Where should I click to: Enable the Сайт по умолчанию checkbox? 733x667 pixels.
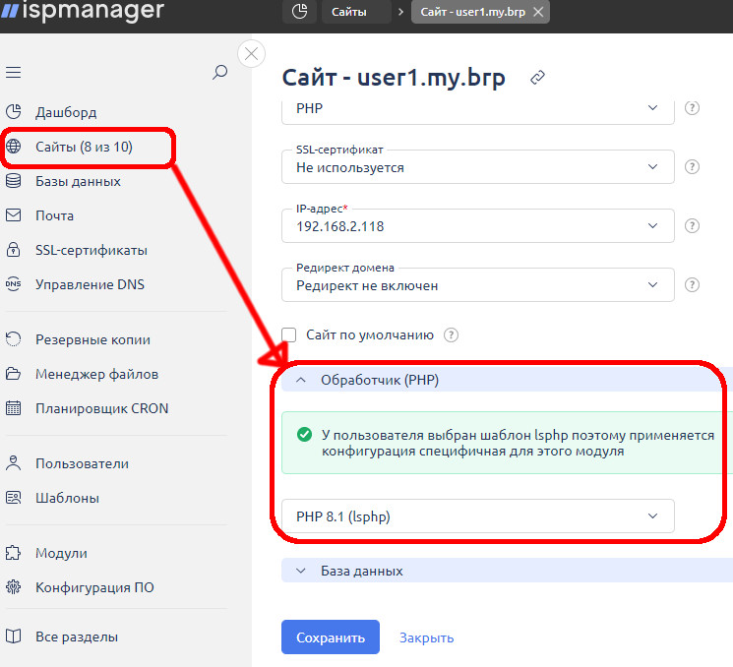pyautogui.click(x=289, y=334)
